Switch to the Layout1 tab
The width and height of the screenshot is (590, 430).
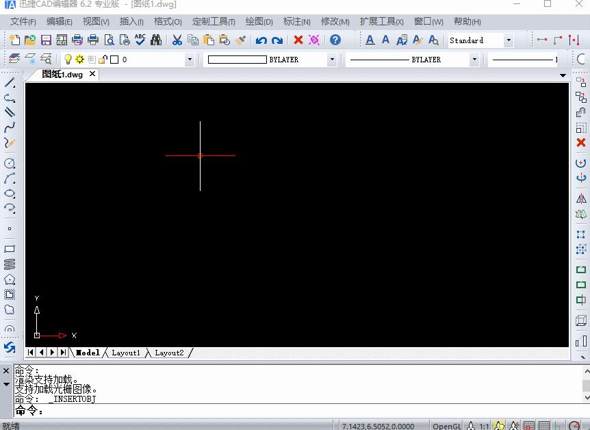tap(126, 353)
